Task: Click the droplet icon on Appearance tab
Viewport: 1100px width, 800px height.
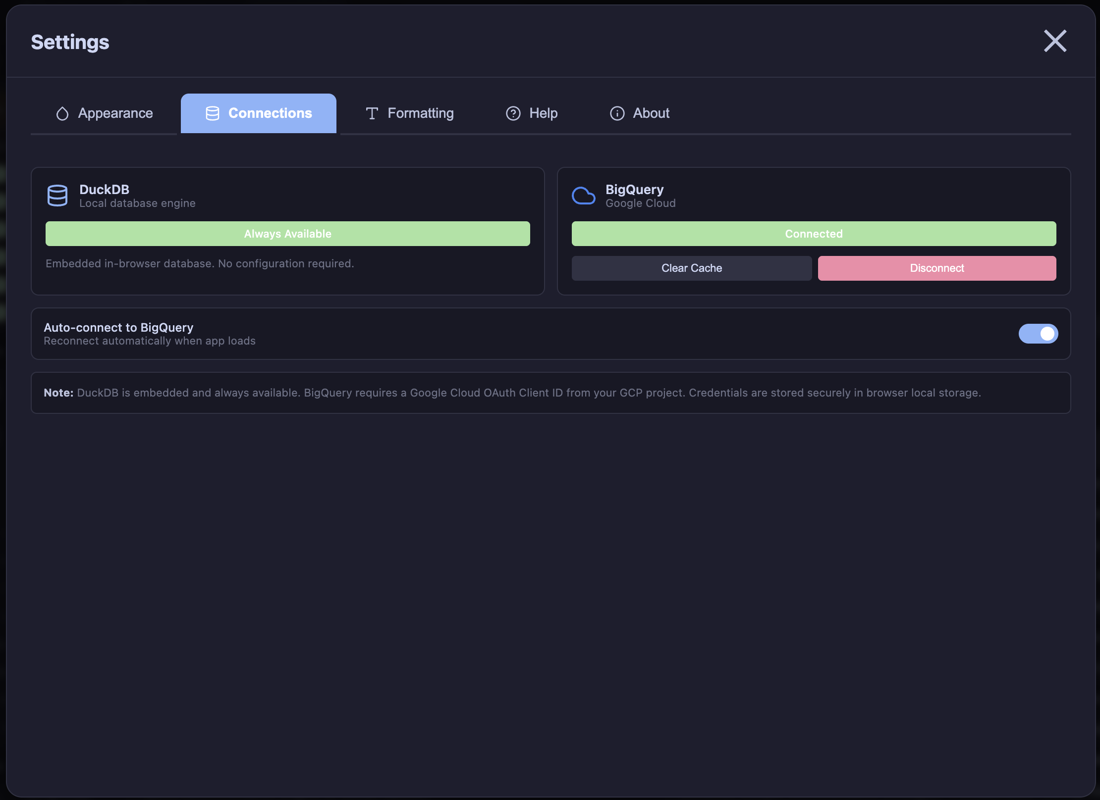Action: pyautogui.click(x=62, y=113)
